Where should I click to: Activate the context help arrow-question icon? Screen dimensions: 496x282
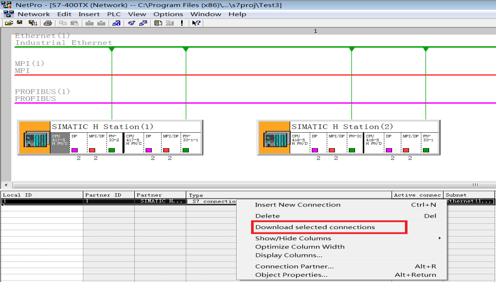tap(196, 23)
